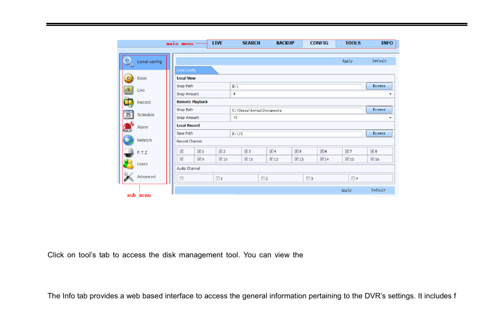Toggle record channel 12 checkbox
Image resolution: width=496 pixels, height=330 pixels.
coord(271,159)
